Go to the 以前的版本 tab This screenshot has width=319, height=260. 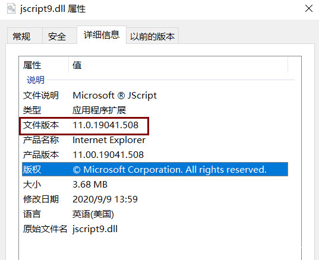click(x=153, y=37)
